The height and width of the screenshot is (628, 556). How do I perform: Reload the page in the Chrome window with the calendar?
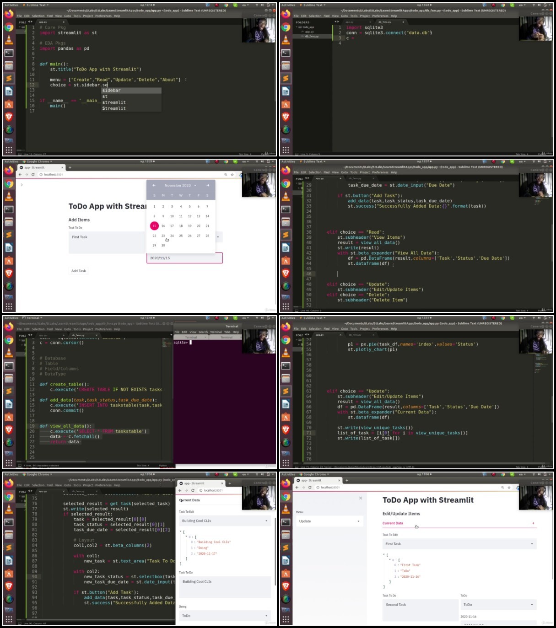point(33,174)
